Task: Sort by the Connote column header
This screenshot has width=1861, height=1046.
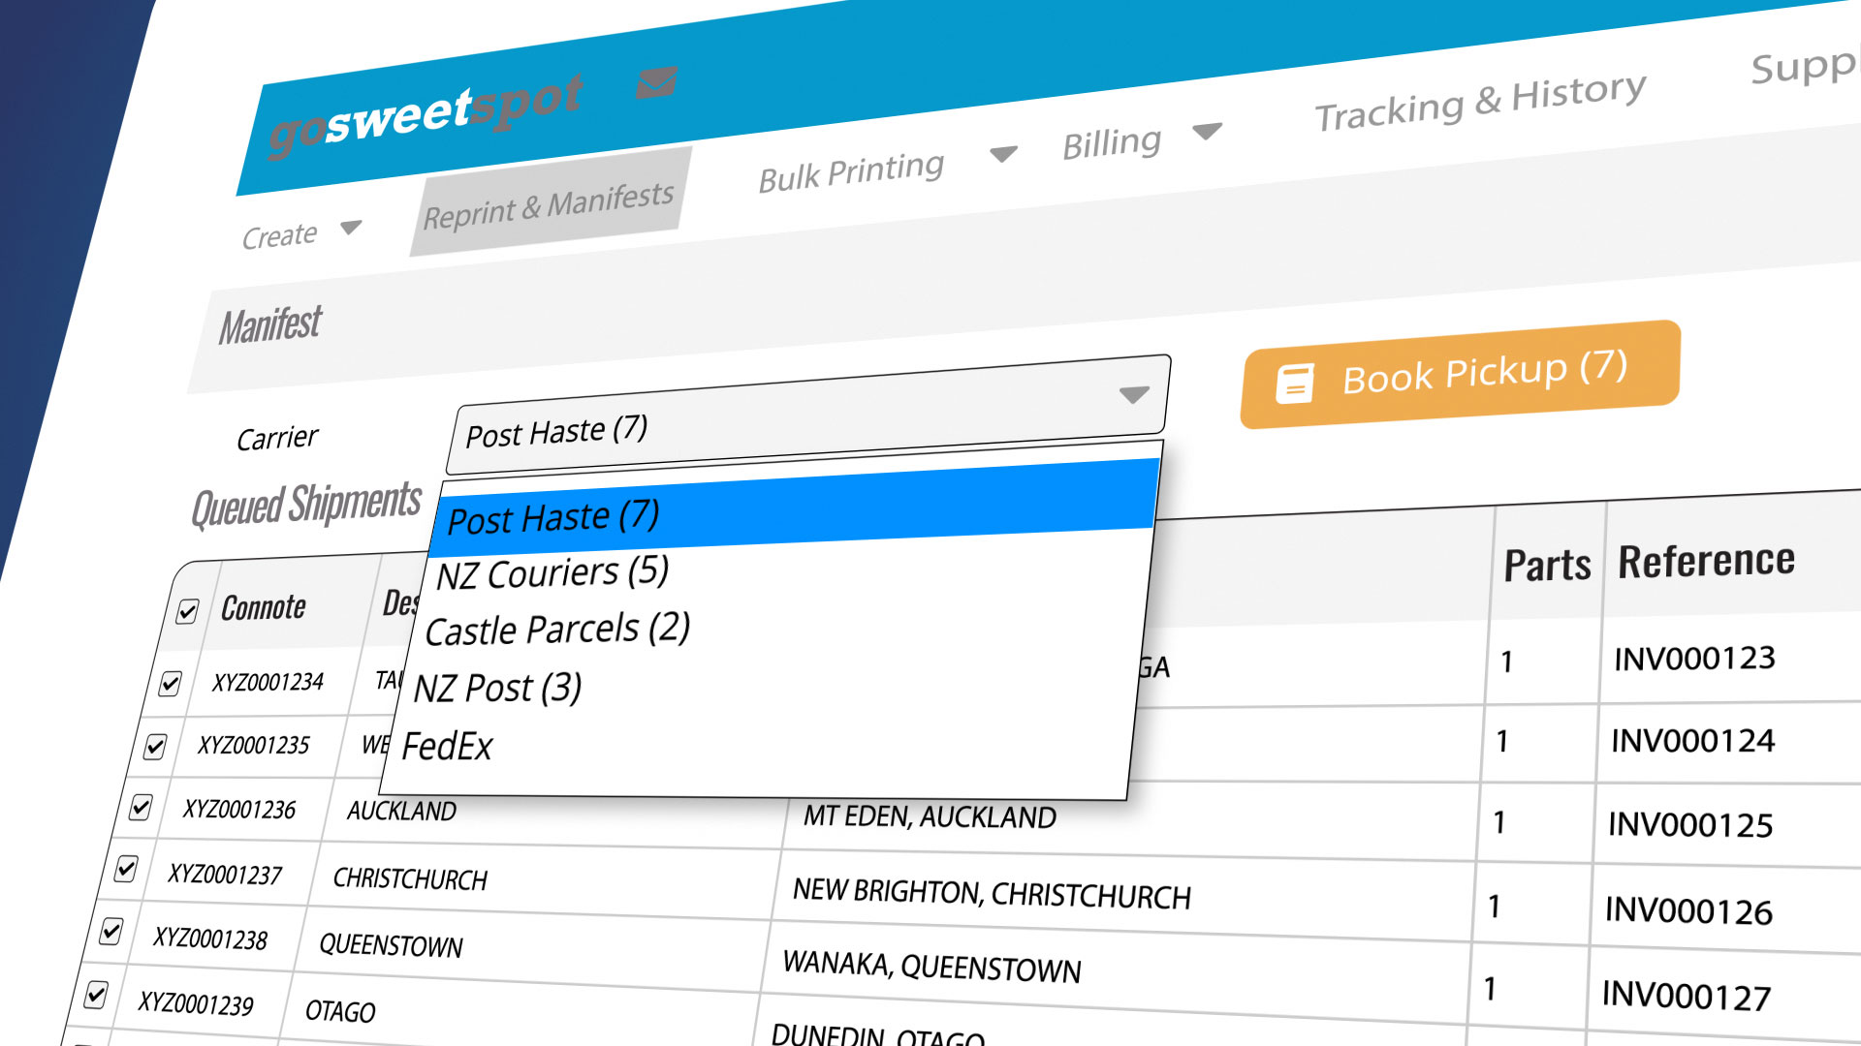Action: 264,608
